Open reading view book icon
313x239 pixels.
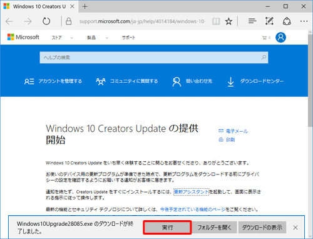click(x=216, y=21)
